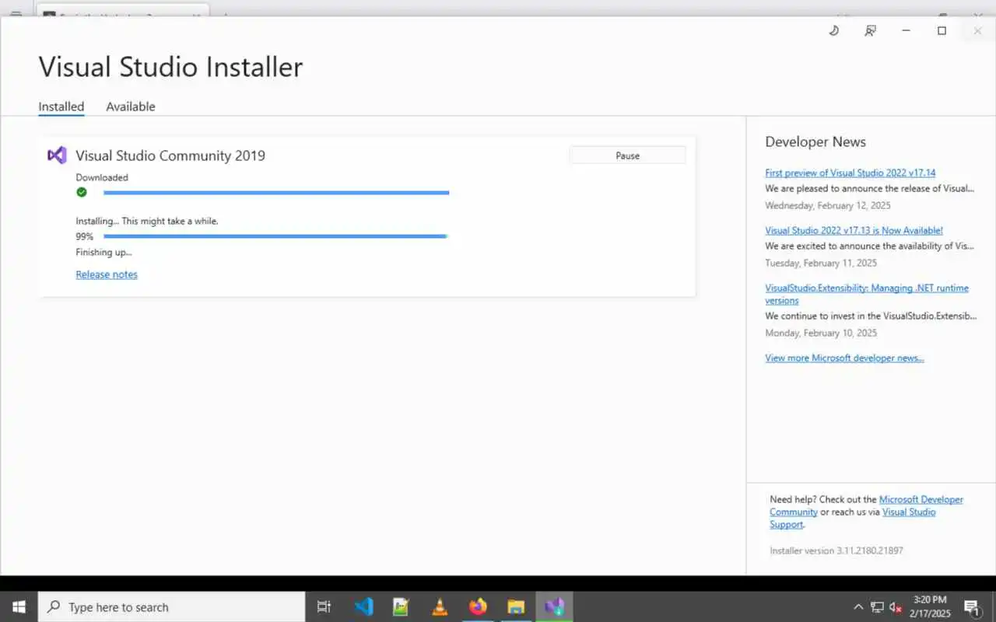Maximize the Visual Studio Installer window
The height and width of the screenshot is (622, 996).
pyautogui.click(x=942, y=30)
